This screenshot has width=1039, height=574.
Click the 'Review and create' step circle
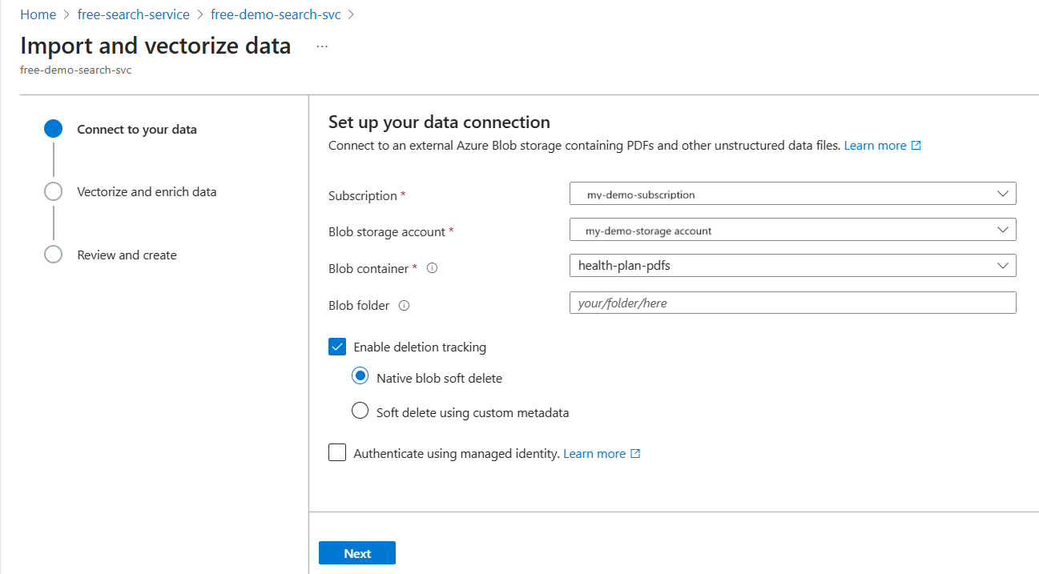53,255
